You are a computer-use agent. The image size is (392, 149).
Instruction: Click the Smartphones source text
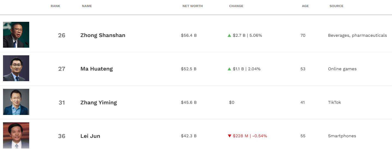coord(342,136)
